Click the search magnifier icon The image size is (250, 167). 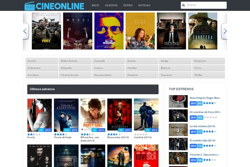(x=183, y=5)
